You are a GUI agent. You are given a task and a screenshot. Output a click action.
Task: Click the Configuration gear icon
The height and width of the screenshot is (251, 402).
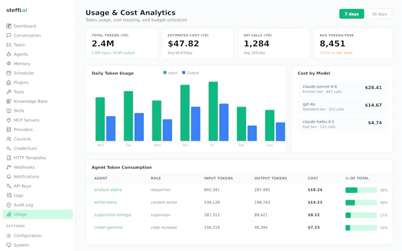pos(9,235)
